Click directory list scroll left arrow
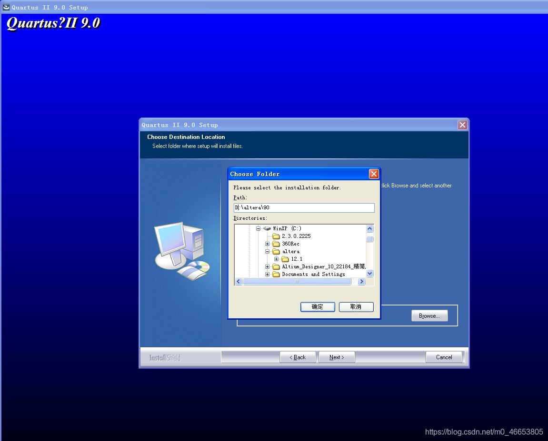The width and height of the screenshot is (548, 441). click(239, 282)
